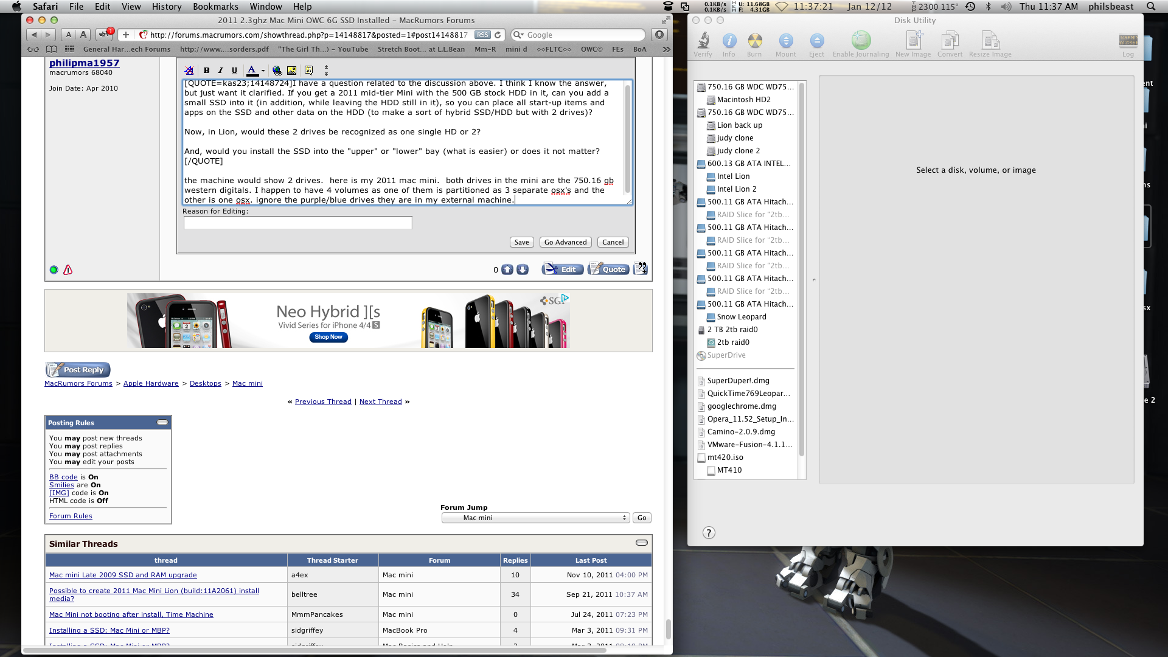The height and width of the screenshot is (657, 1168).
Task: Click the Burn icon in Disk Utility
Action: [754, 46]
